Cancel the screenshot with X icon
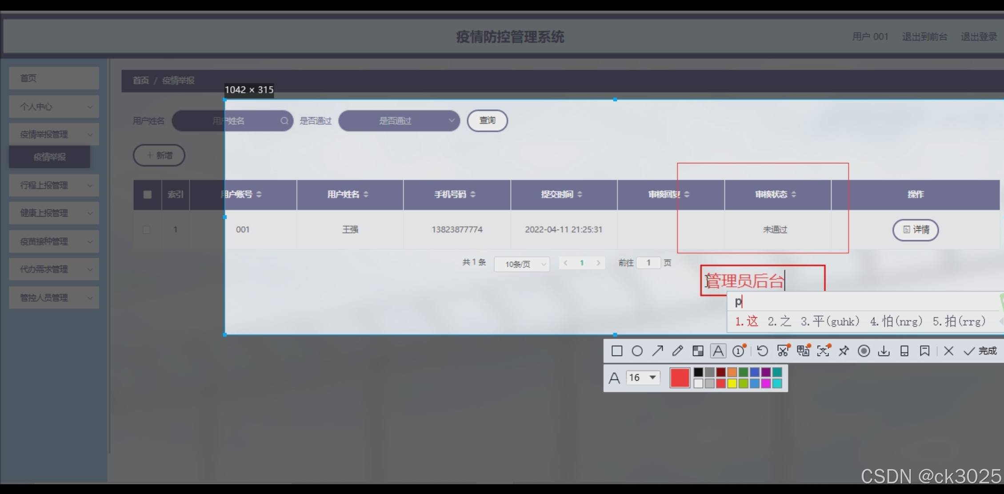The image size is (1004, 494). 948,351
